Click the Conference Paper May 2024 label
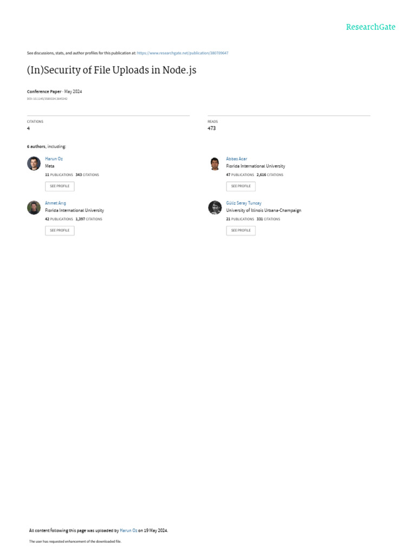416x555 pixels. pyautogui.click(x=55, y=92)
